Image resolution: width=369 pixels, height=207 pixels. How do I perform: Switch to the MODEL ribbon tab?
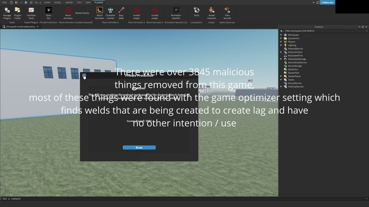(58, 2)
